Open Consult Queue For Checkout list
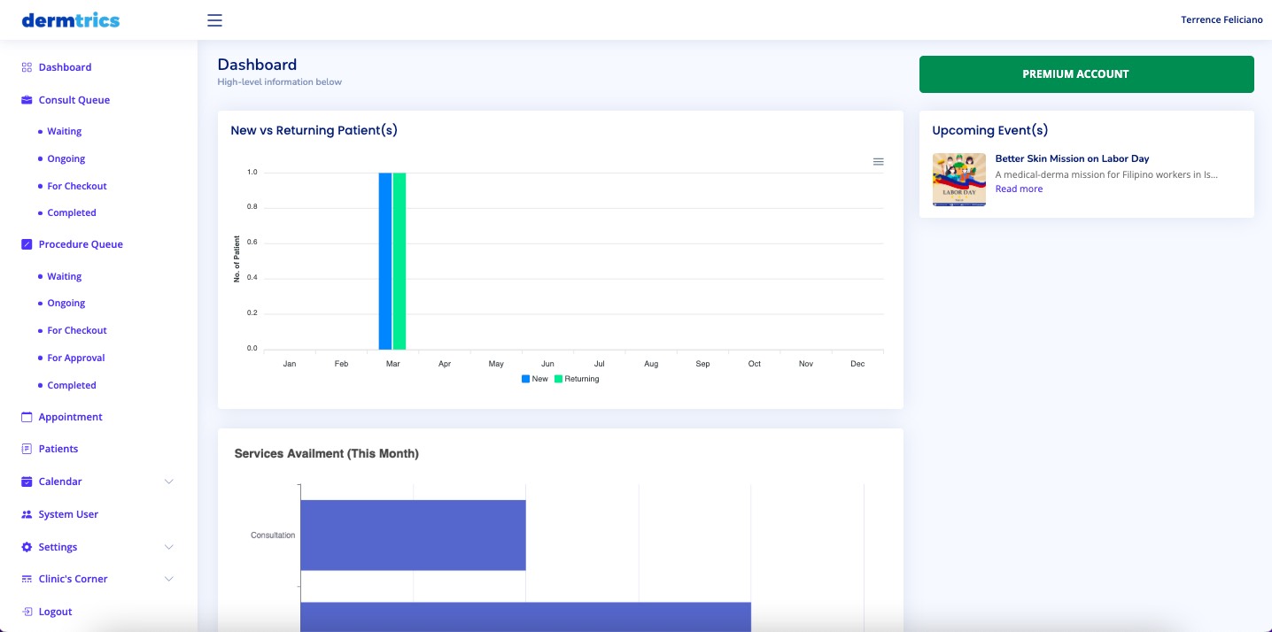 coord(76,186)
